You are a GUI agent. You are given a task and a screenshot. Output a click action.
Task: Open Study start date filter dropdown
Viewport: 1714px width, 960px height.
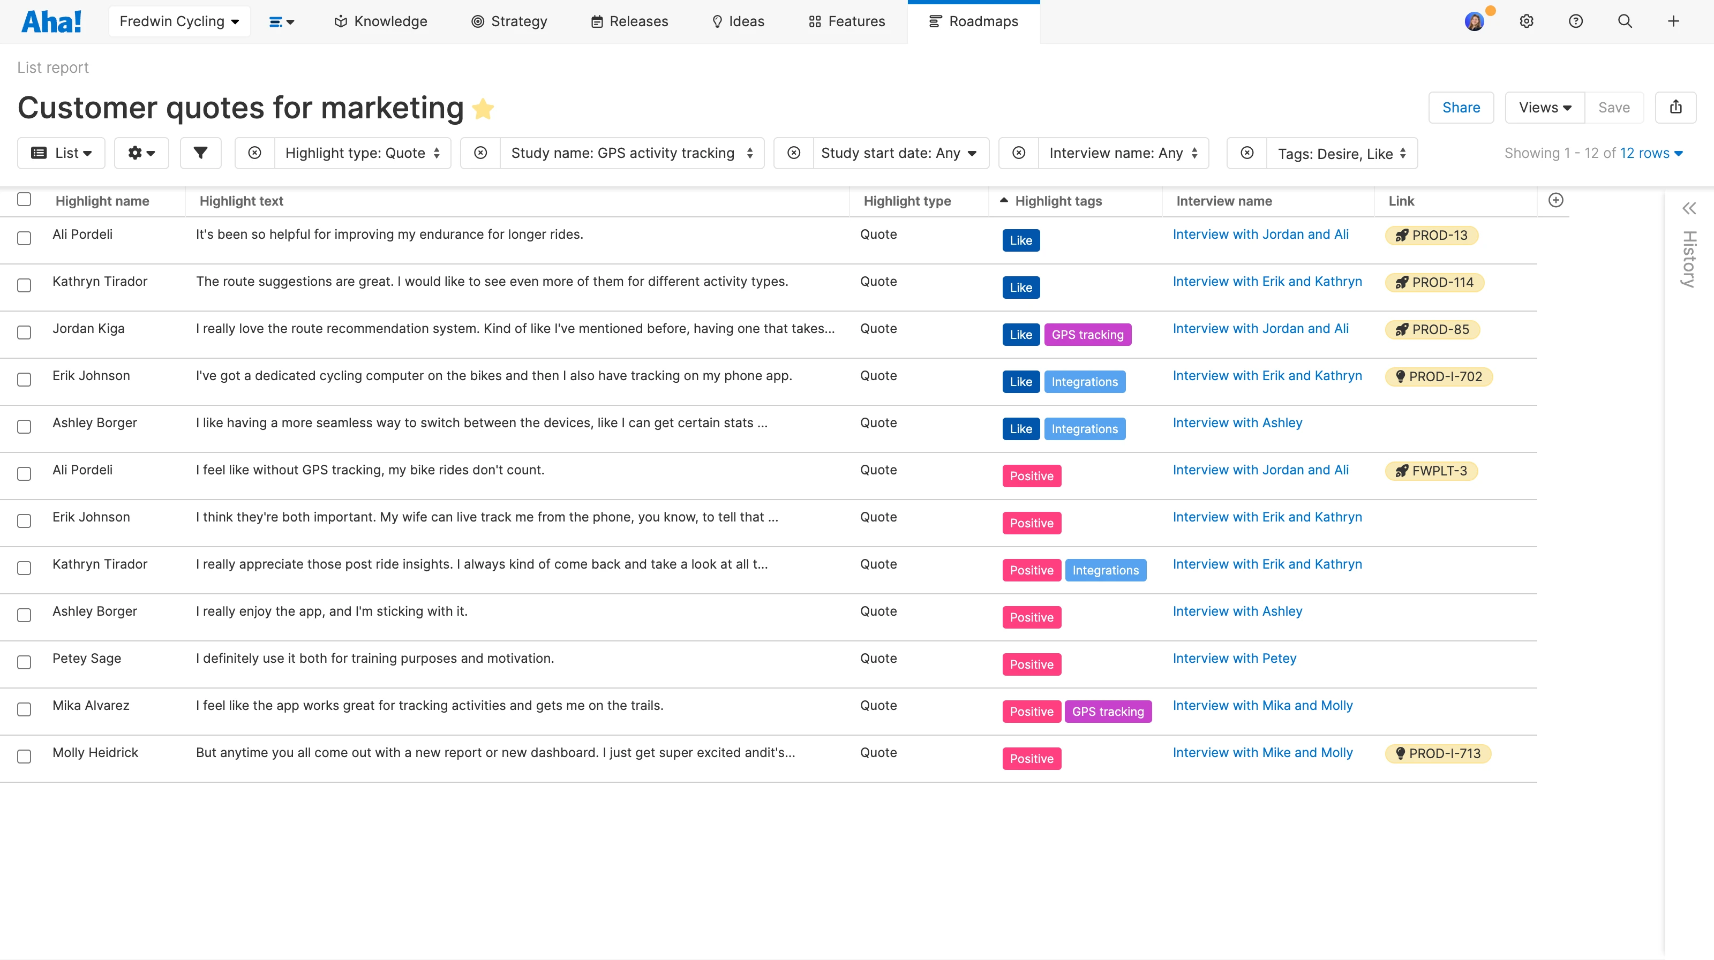coord(898,153)
